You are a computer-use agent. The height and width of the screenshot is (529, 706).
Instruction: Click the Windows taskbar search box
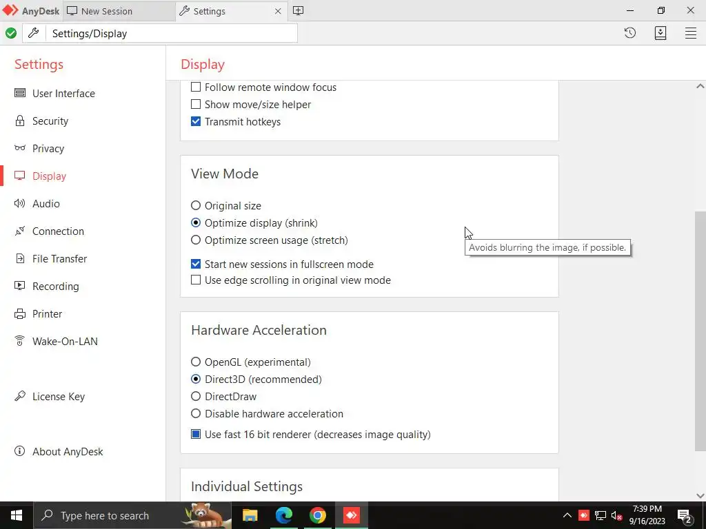click(132, 515)
